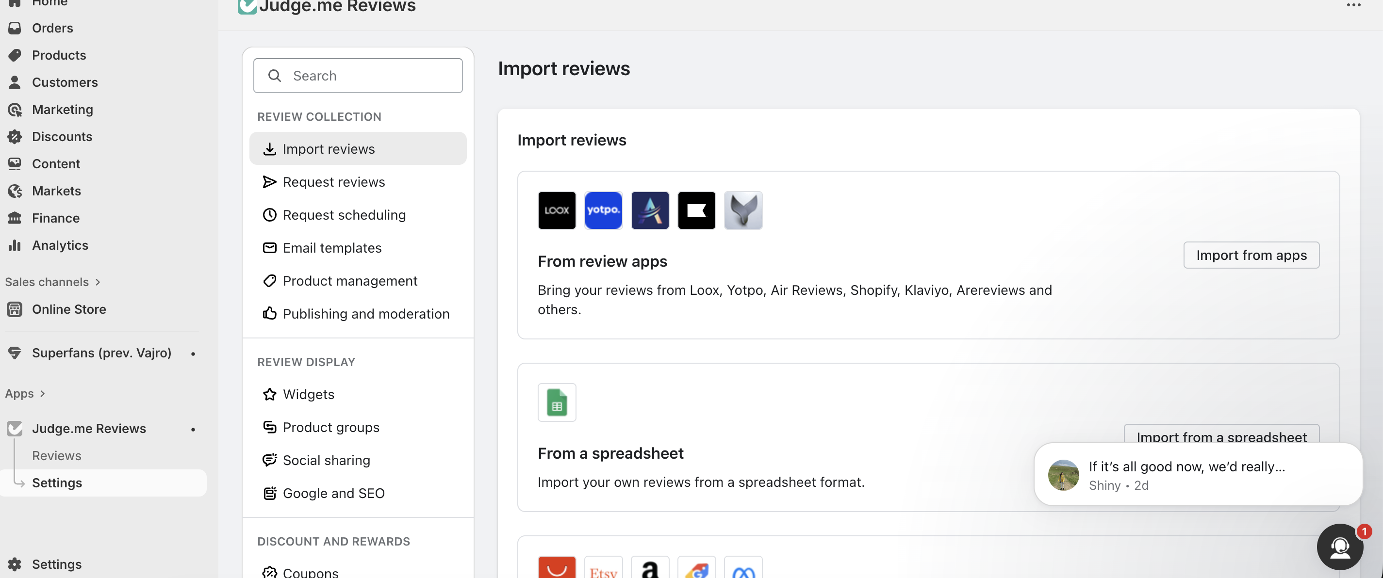Go to Widgets under Review Display
1383x578 pixels.
tap(308, 394)
